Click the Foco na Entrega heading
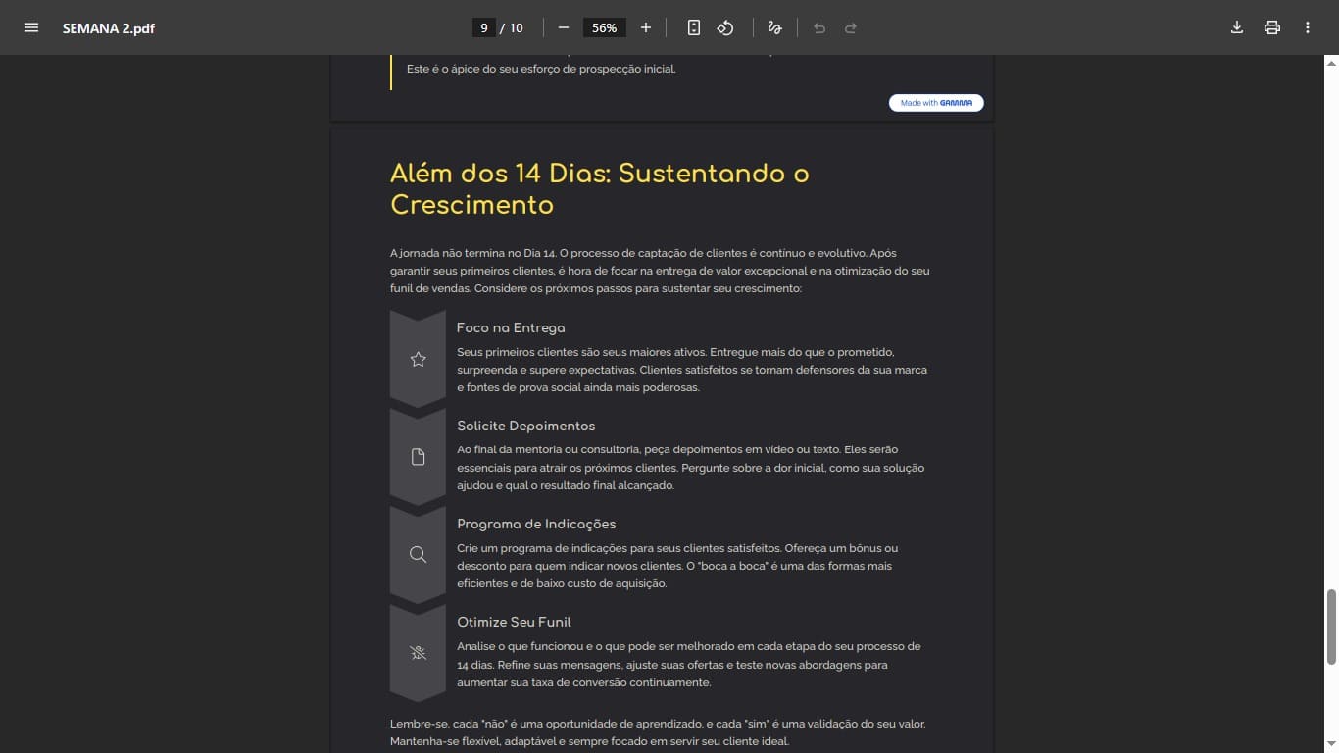 511,328
